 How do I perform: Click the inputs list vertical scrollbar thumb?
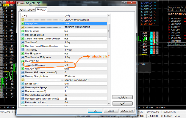pyautogui.click(x=109, y=31)
